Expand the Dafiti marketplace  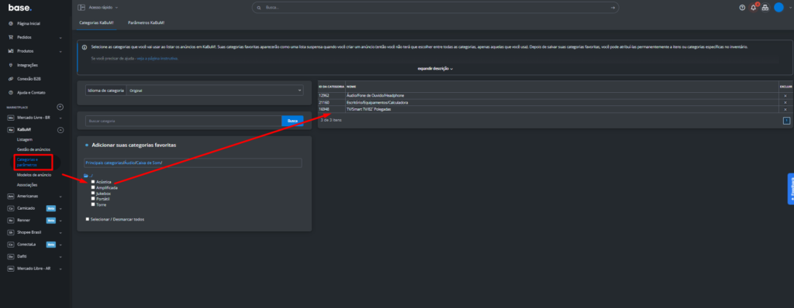(x=60, y=257)
